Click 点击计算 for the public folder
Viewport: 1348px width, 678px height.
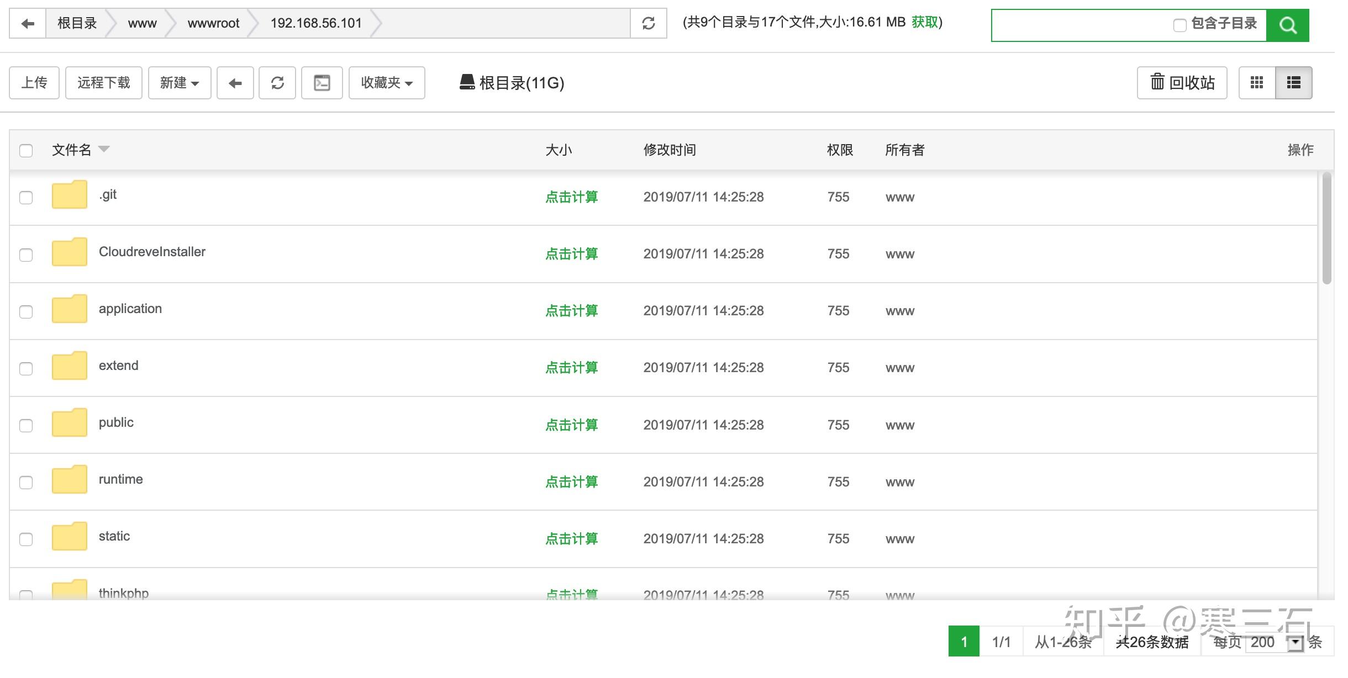(x=571, y=425)
